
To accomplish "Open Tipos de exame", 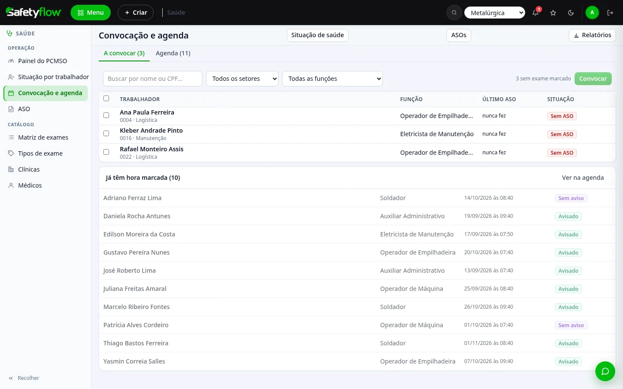I will pos(46,153).
